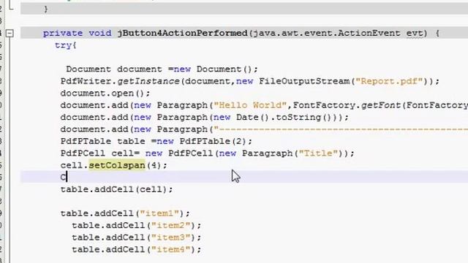Click the "Report.pdf" string literal
Screen dimensions: 468x263
pos(389,81)
